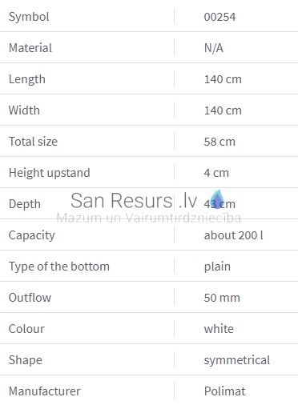Click the Type of the bottom label
This screenshot has width=298, height=413.
pos(59,267)
